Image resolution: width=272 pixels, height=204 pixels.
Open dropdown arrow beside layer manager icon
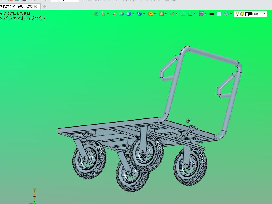click(231, 14)
